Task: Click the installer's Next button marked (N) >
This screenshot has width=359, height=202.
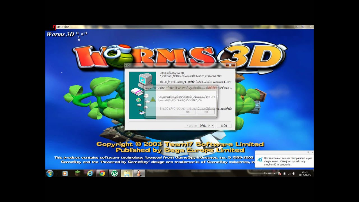Action: pos(207,126)
